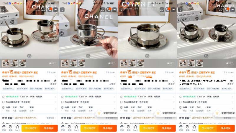
Task: Open the three-dot more menu on 5/6 screen
Action: coord(232,10)
